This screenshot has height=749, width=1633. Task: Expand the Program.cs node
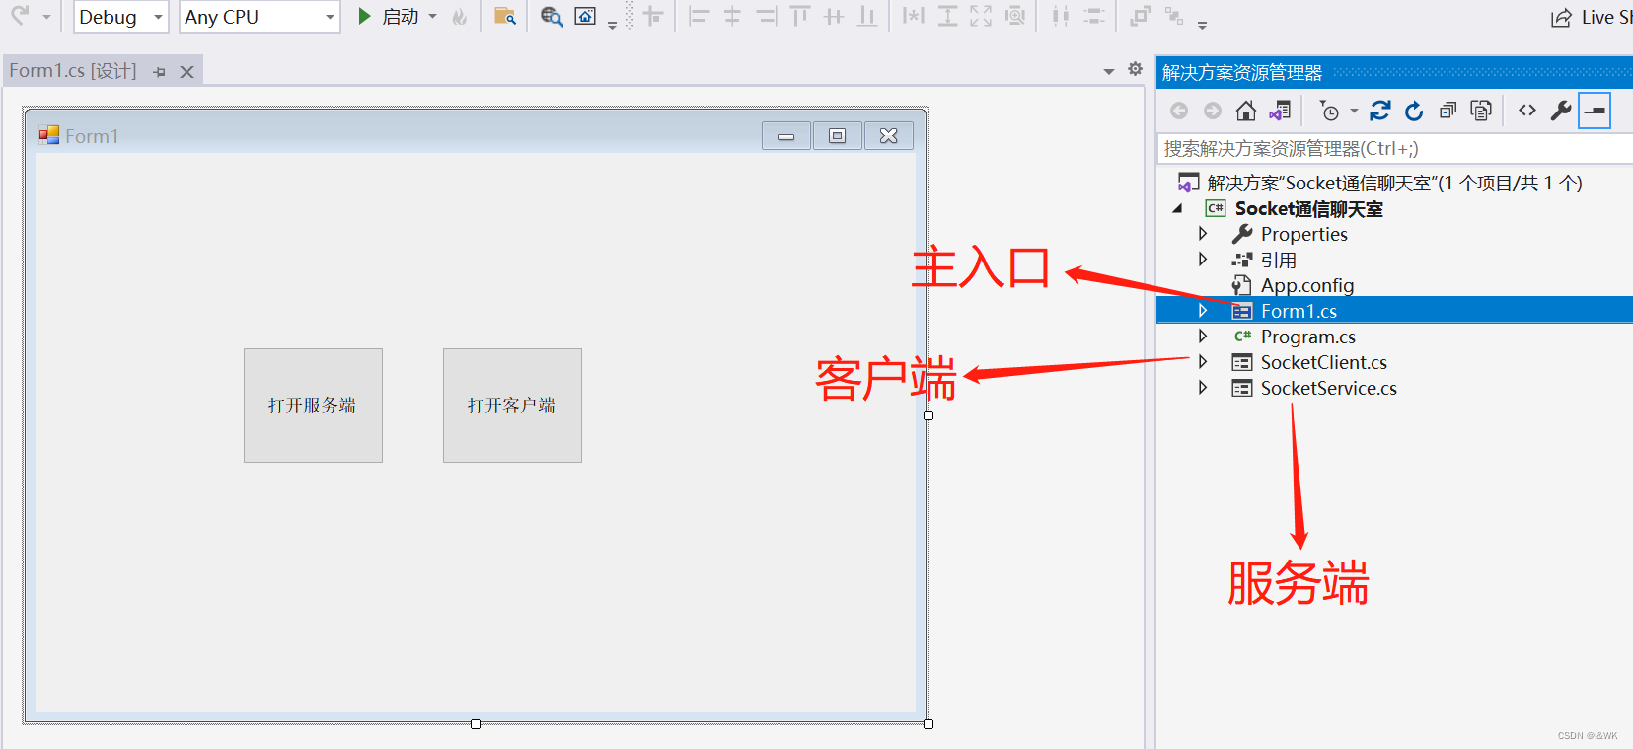tap(1203, 337)
